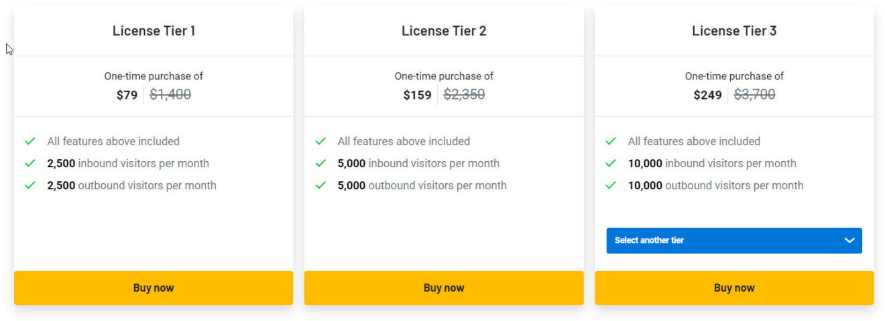The image size is (885, 321).
Task: Click checkmark next to 5,000 inbound visitors
Action: coord(320,163)
